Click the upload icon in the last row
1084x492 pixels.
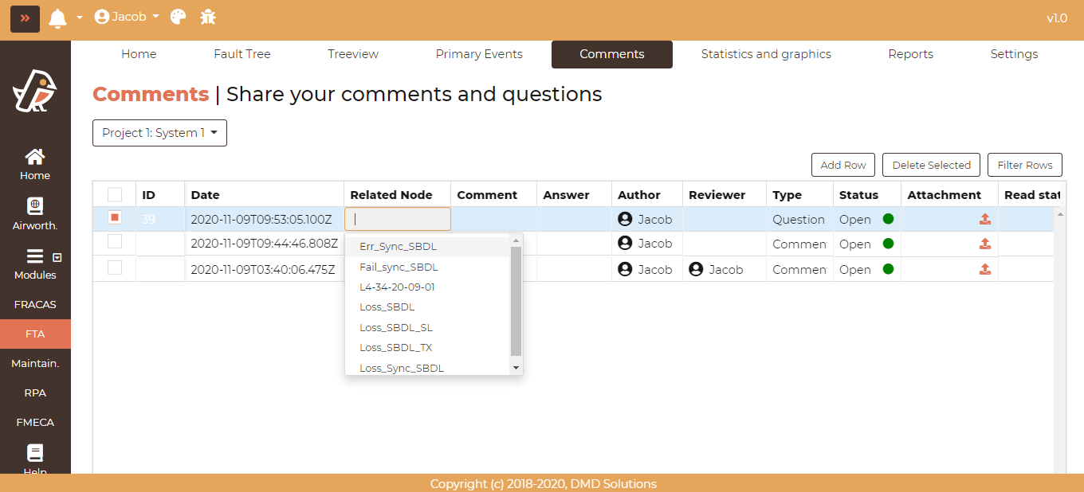[985, 269]
